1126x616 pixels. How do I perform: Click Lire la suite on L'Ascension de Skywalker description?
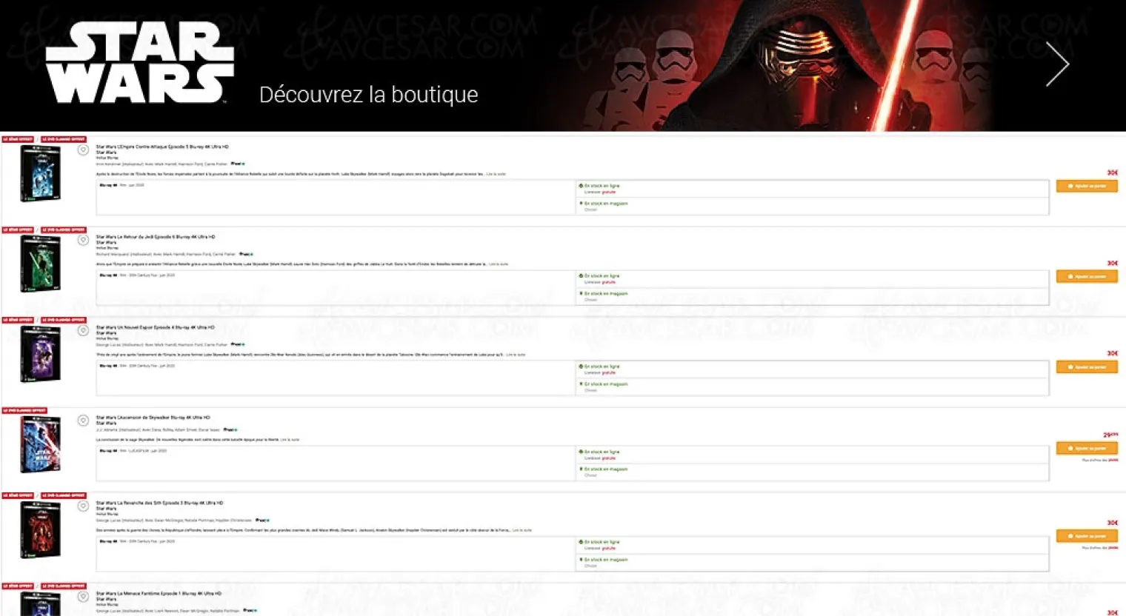[290, 440]
